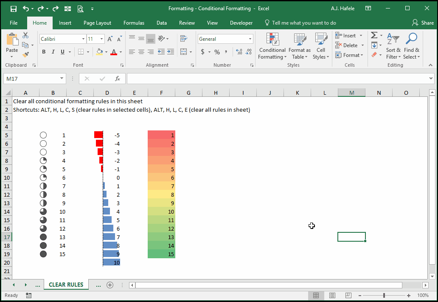Click the zoom slider handle
The image size is (438, 302).
(x=384, y=295)
